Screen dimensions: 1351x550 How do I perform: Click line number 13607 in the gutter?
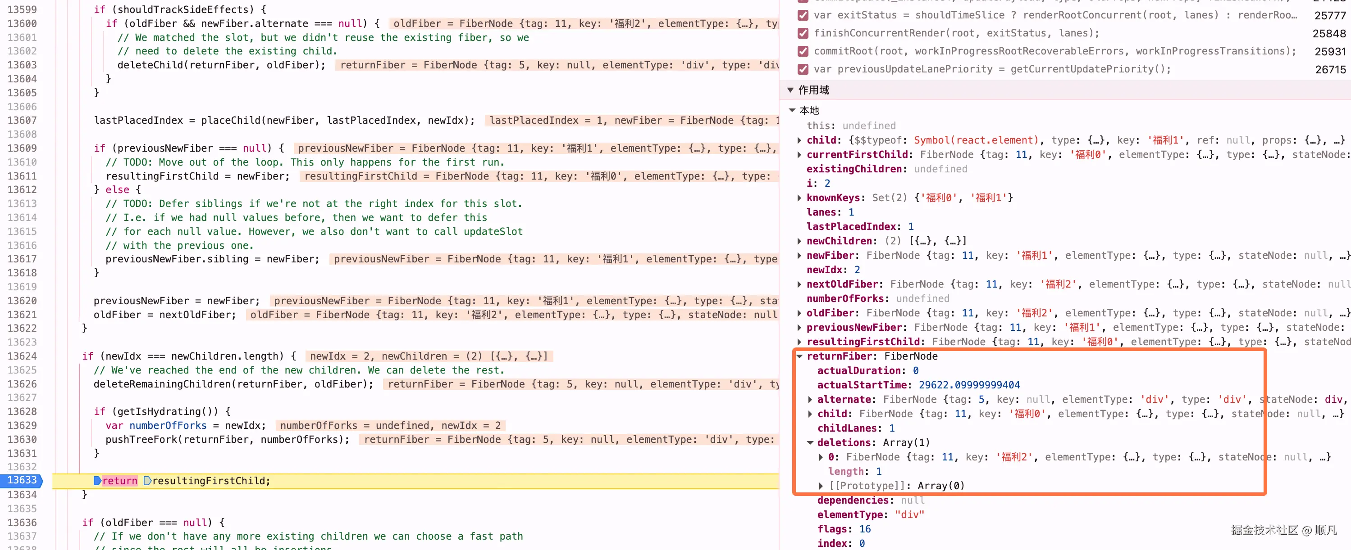(x=22, y=121)
